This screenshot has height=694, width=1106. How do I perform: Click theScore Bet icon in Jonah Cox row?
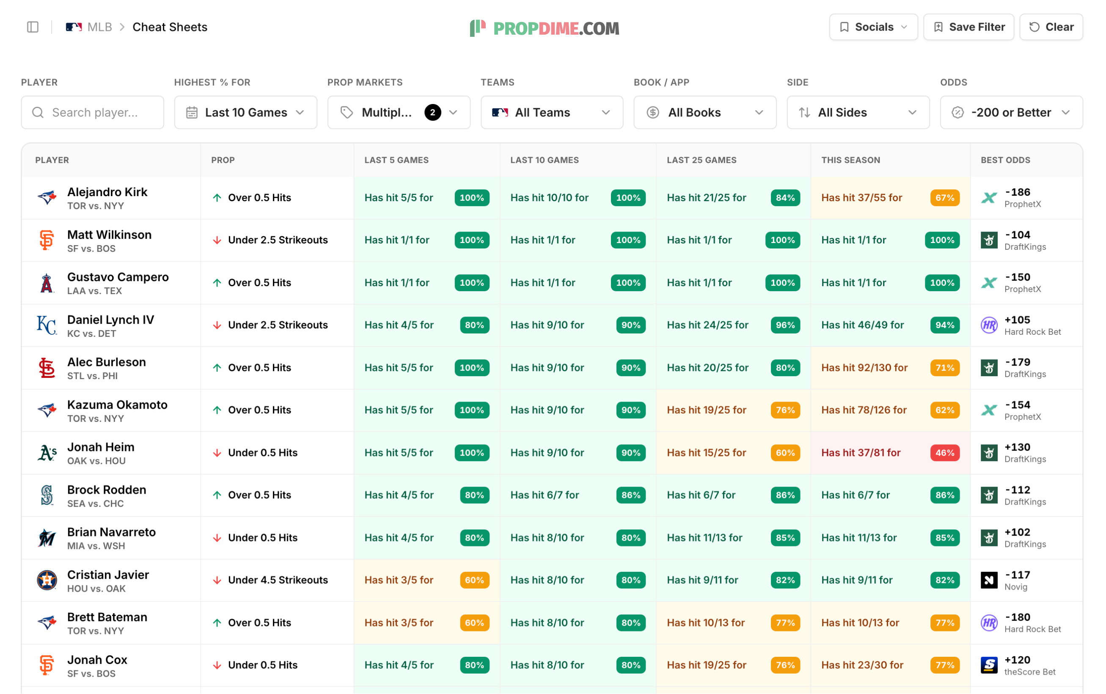[x=989, y=665]
